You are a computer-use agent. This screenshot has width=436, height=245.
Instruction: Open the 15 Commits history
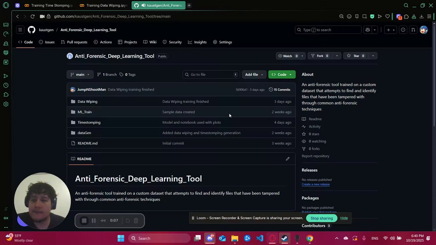[280, 89]
